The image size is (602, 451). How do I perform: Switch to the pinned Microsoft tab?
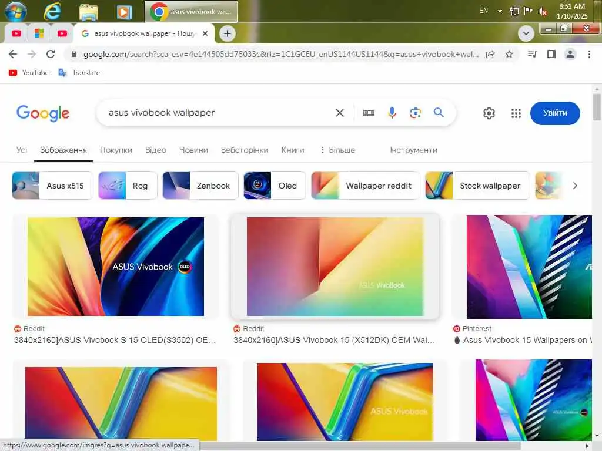[39, 33]
